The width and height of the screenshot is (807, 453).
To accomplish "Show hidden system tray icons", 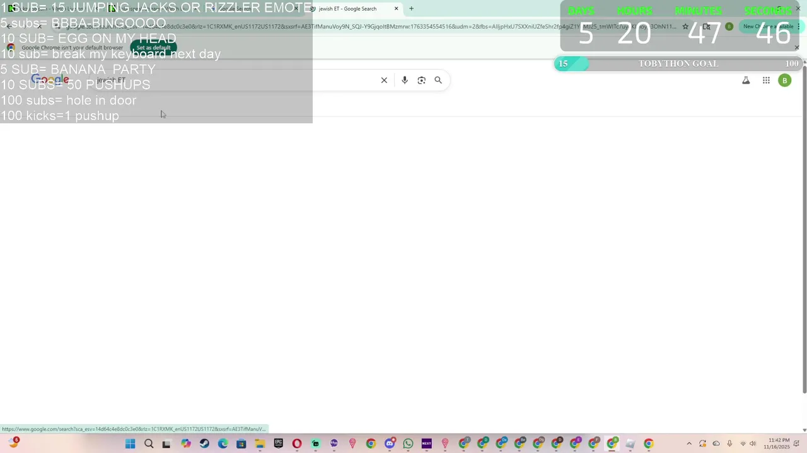I will pos(688,444).
